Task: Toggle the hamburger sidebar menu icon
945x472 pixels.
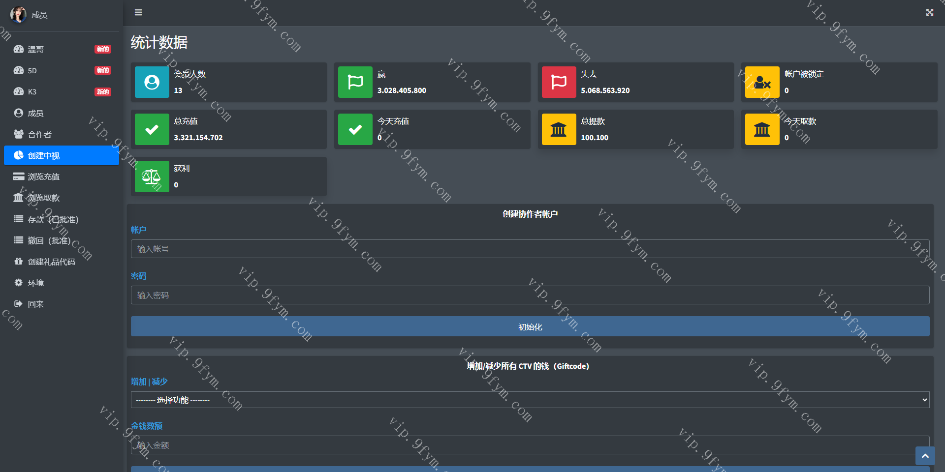Action: coord(138,12)
